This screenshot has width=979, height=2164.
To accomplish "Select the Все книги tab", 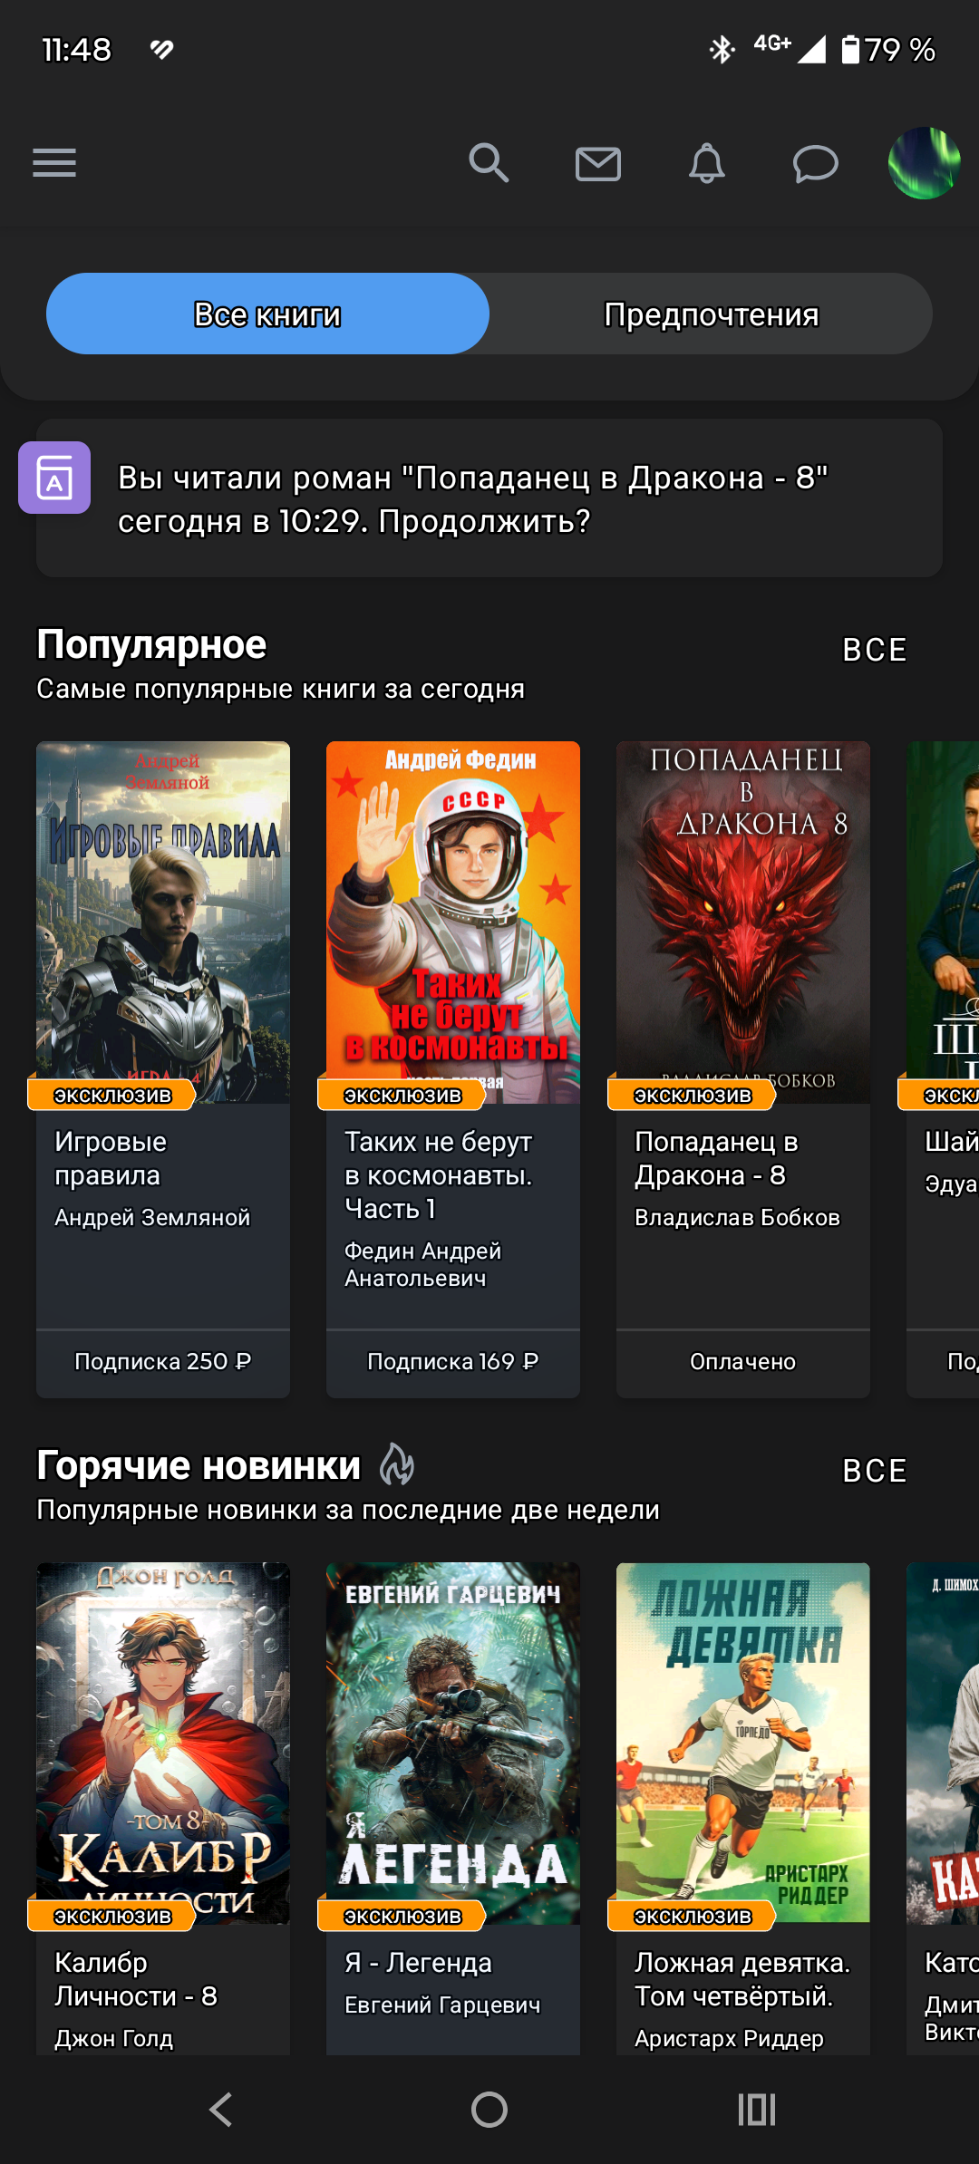I will point(267,314).
